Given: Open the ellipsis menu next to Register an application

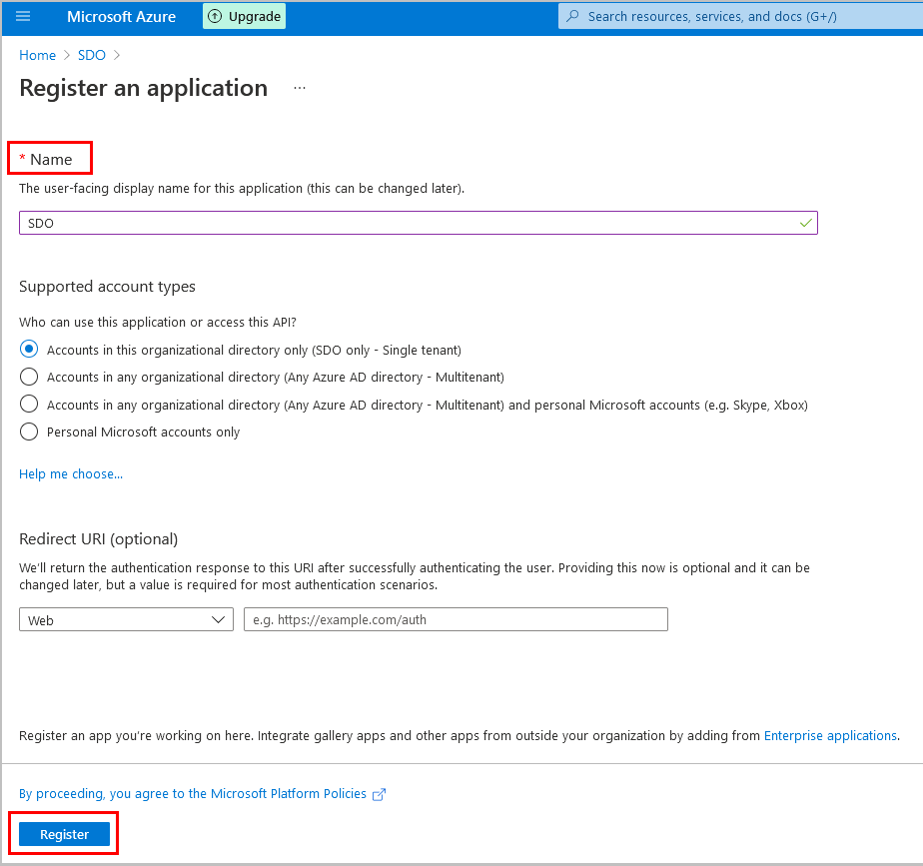Looking at the screenshot, I should [300, 88].
